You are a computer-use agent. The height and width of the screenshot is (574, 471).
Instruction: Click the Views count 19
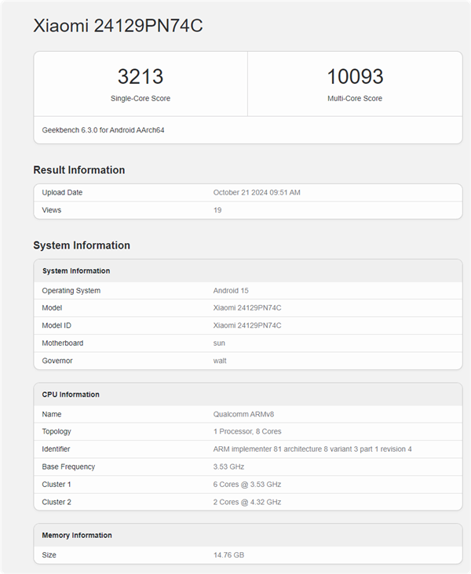217,210
